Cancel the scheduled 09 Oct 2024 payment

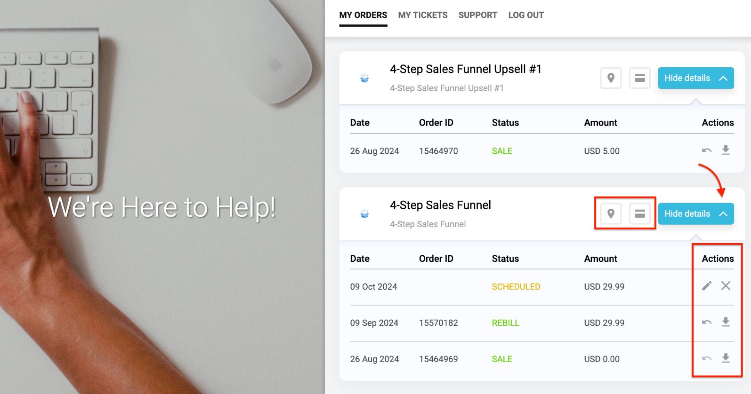726,285
